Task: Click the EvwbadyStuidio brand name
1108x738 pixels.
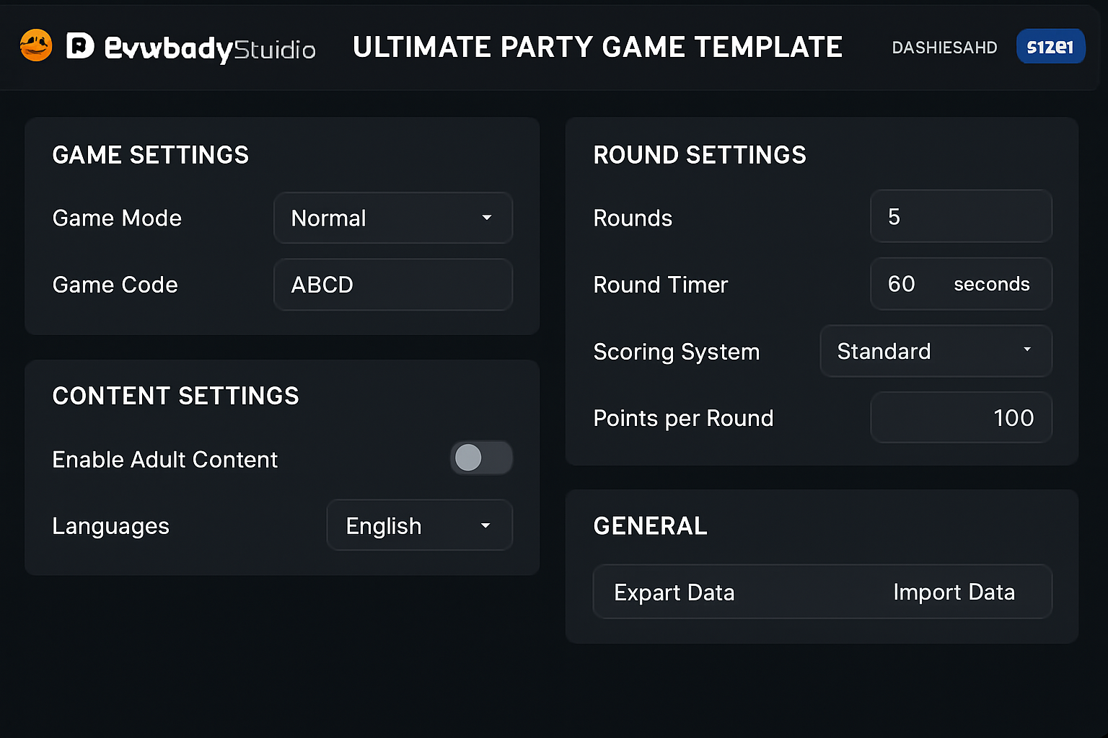Action: (210, 48)
